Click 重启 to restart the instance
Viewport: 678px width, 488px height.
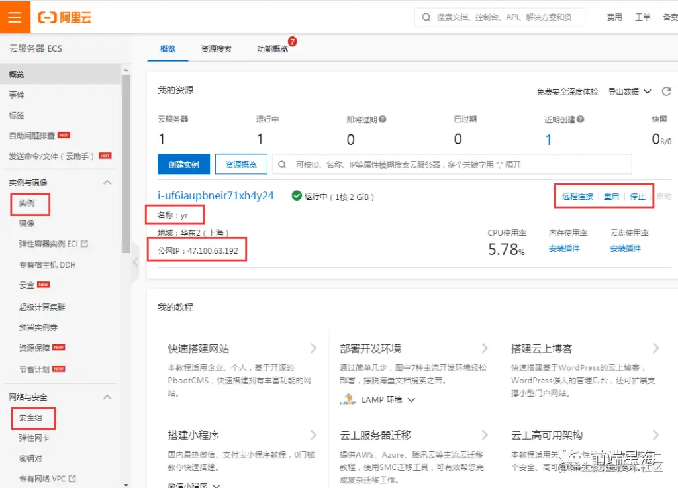[x=611, y=196]
